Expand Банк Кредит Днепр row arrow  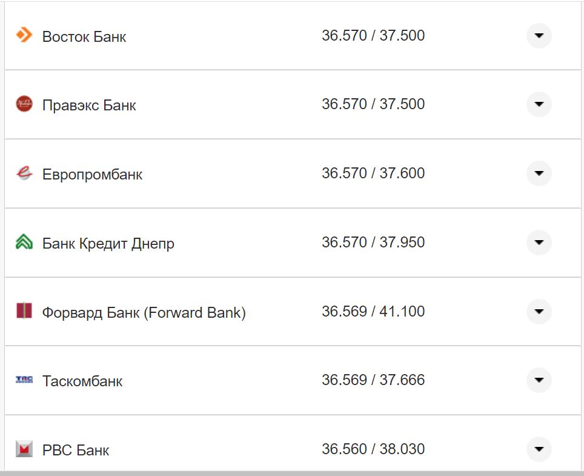click(539, 243)
